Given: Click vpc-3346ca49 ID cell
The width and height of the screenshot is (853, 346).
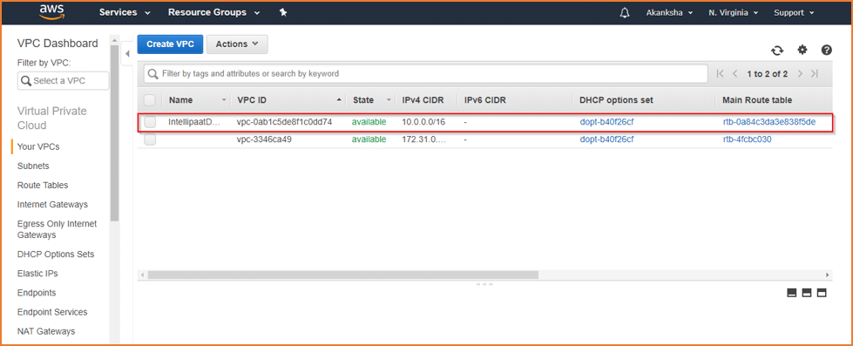Looking at the screenshot, I should 264,139.
